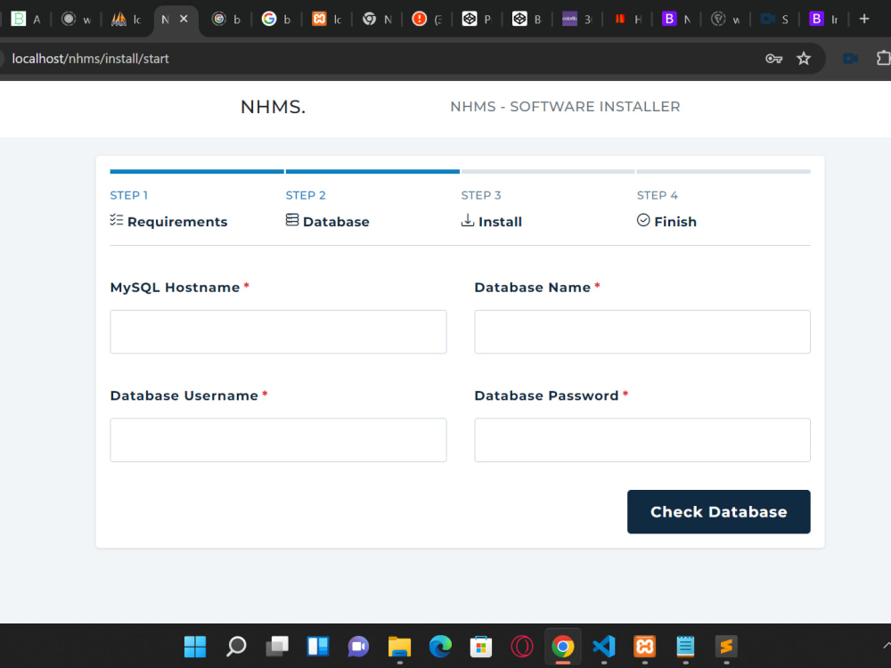This screenshot has width=891, height=668.
Task: Switch to the tab with red exclamation icon
Action: [428, 20]
